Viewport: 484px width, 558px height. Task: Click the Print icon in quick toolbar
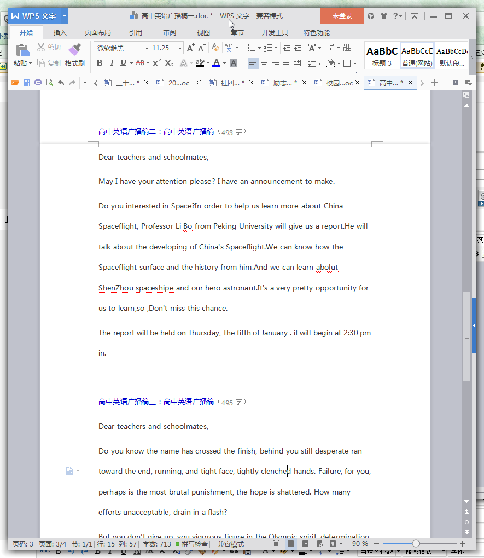point(38,83)
